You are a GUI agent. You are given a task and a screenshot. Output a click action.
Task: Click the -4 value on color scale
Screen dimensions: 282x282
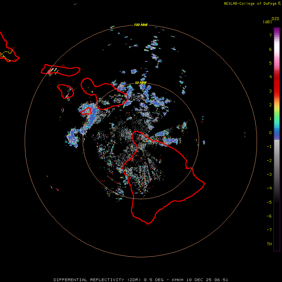pyautogui.click(x=269, y=188)
